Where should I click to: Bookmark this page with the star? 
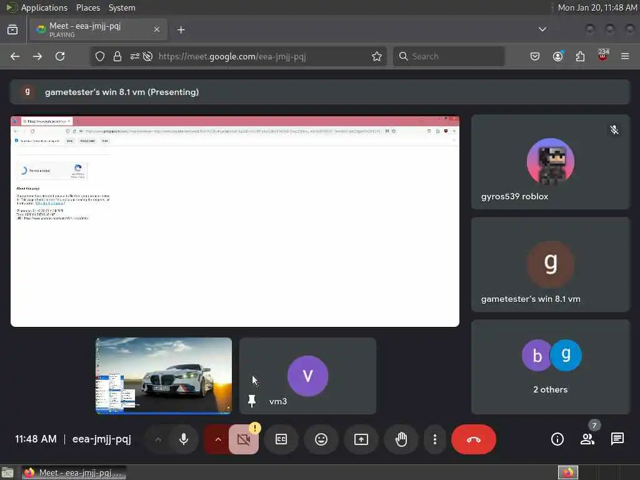377,56
